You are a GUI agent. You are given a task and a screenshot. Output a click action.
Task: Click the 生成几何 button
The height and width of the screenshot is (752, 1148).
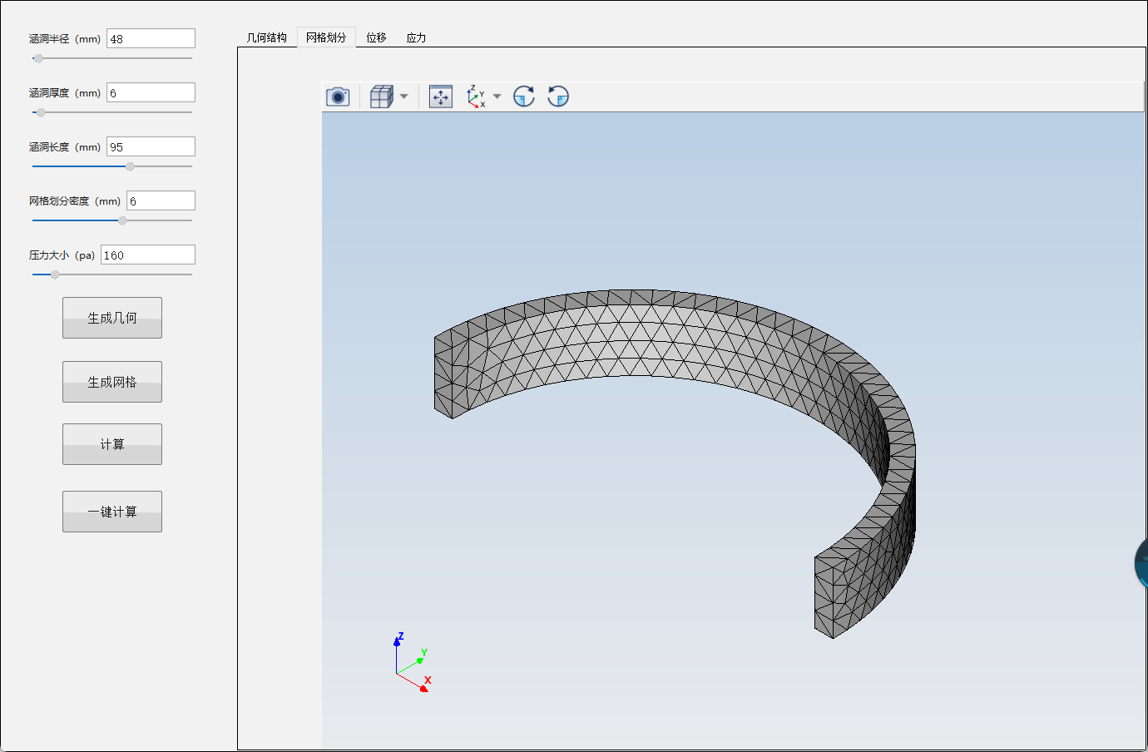point(112,318)
